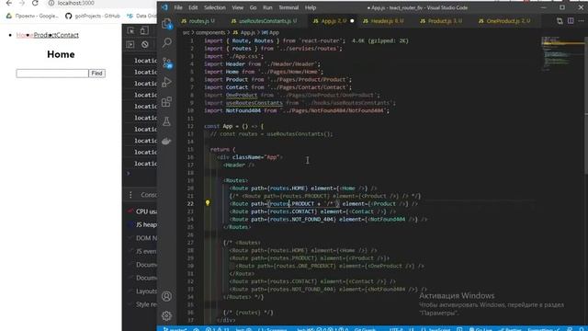Click the site info icon in address bar

(x=51, y=3)
